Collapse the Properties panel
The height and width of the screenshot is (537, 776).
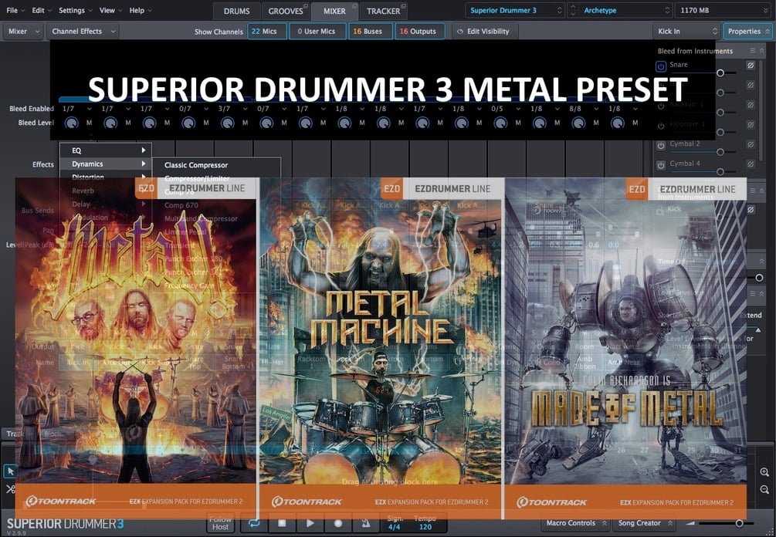coord(747,31)
